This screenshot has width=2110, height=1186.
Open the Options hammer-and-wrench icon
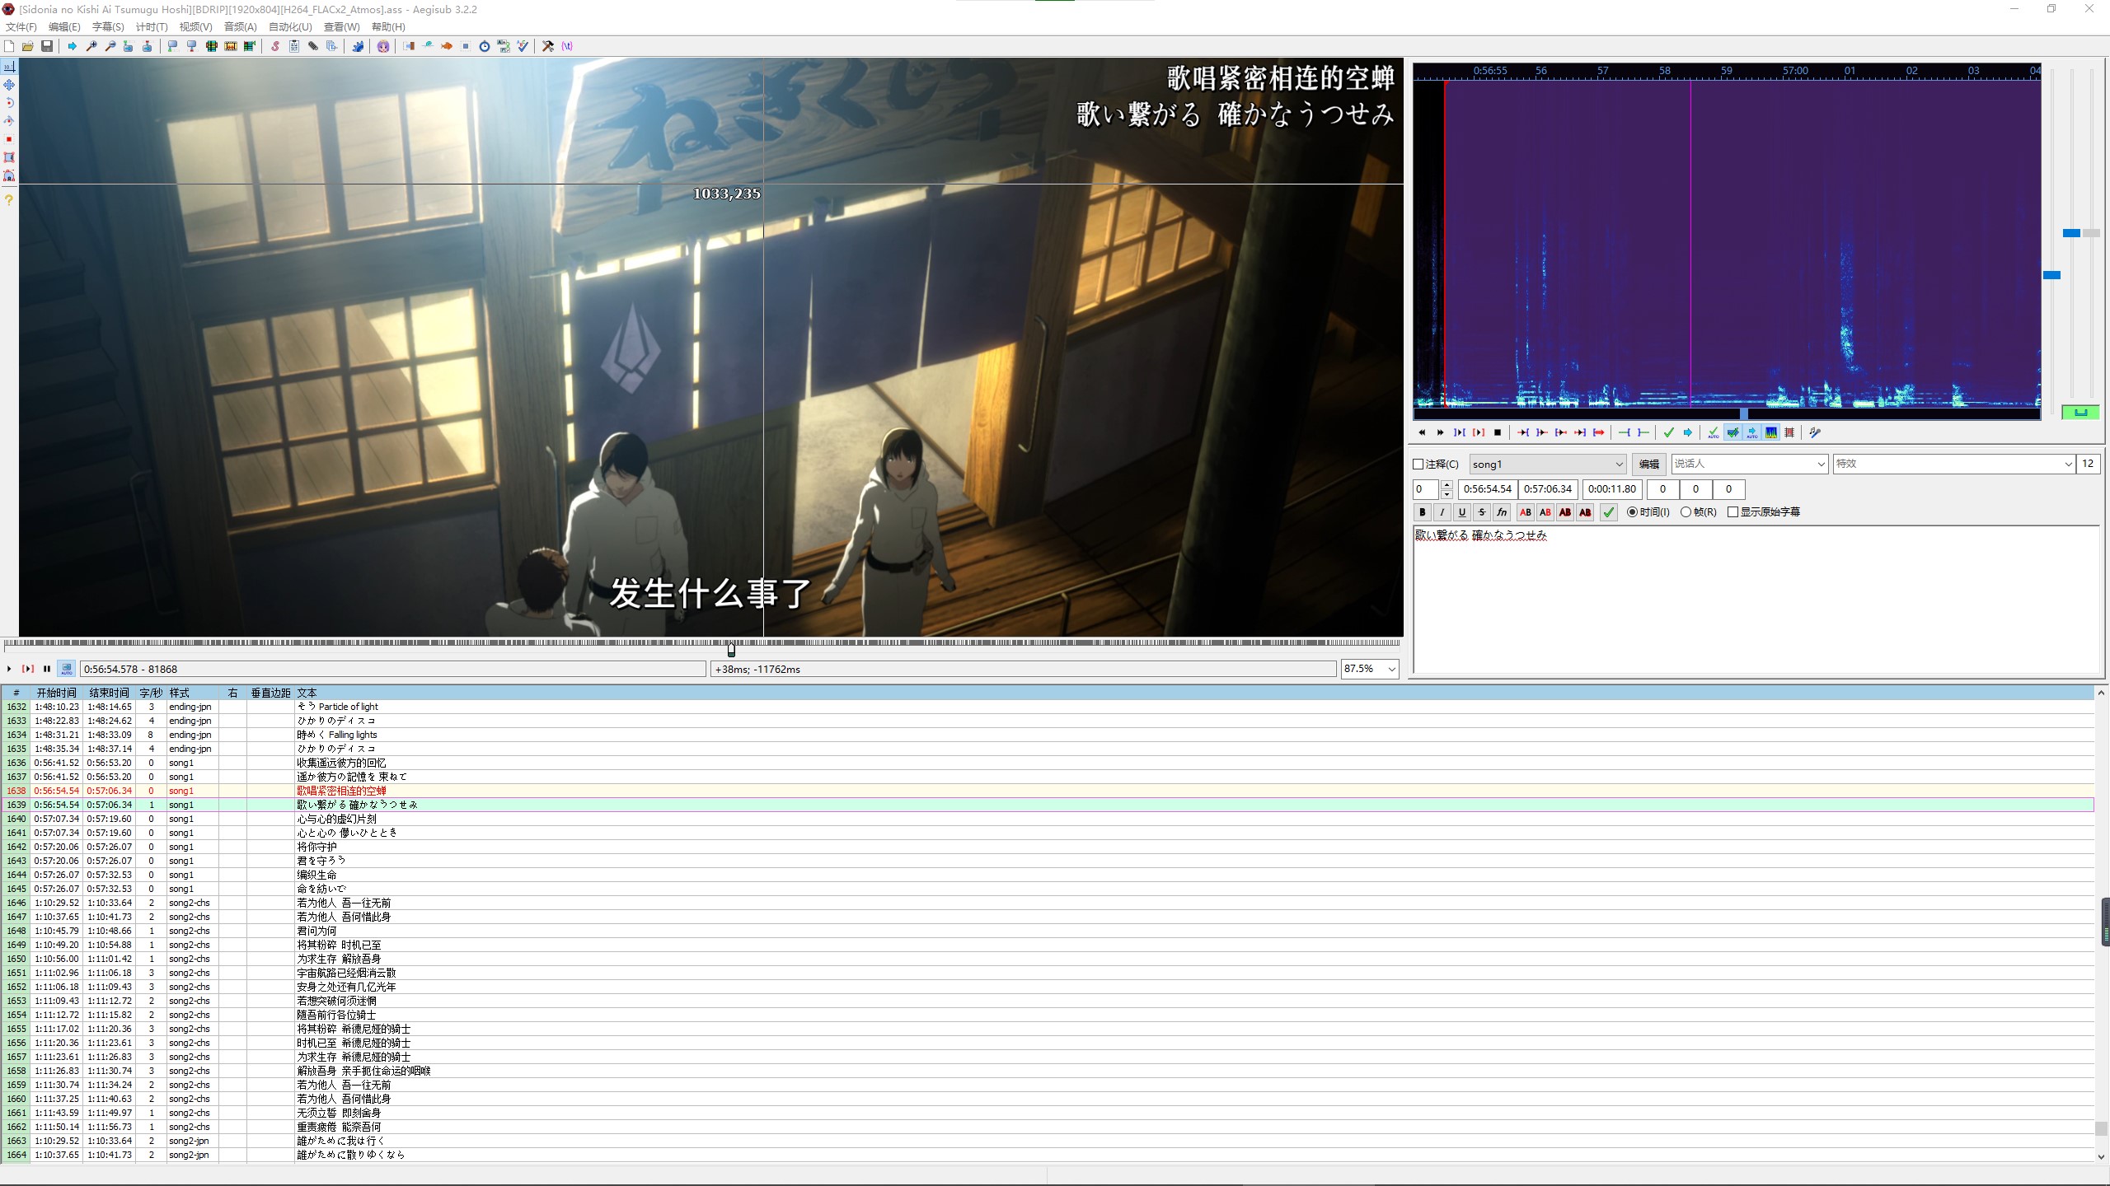(547, 46)
